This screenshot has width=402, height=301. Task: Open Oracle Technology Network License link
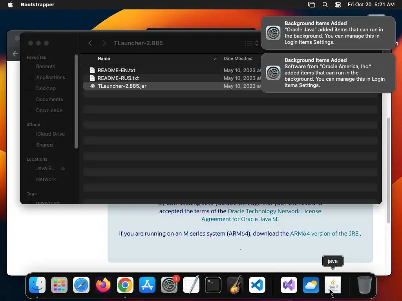point(274,211)
